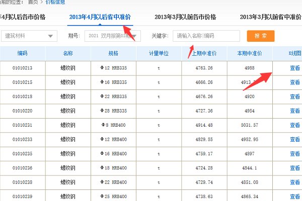The width and height of the screenshot is (302, 201).
Task: Click 查看 link for code 01010235
Action: point(295,154)
